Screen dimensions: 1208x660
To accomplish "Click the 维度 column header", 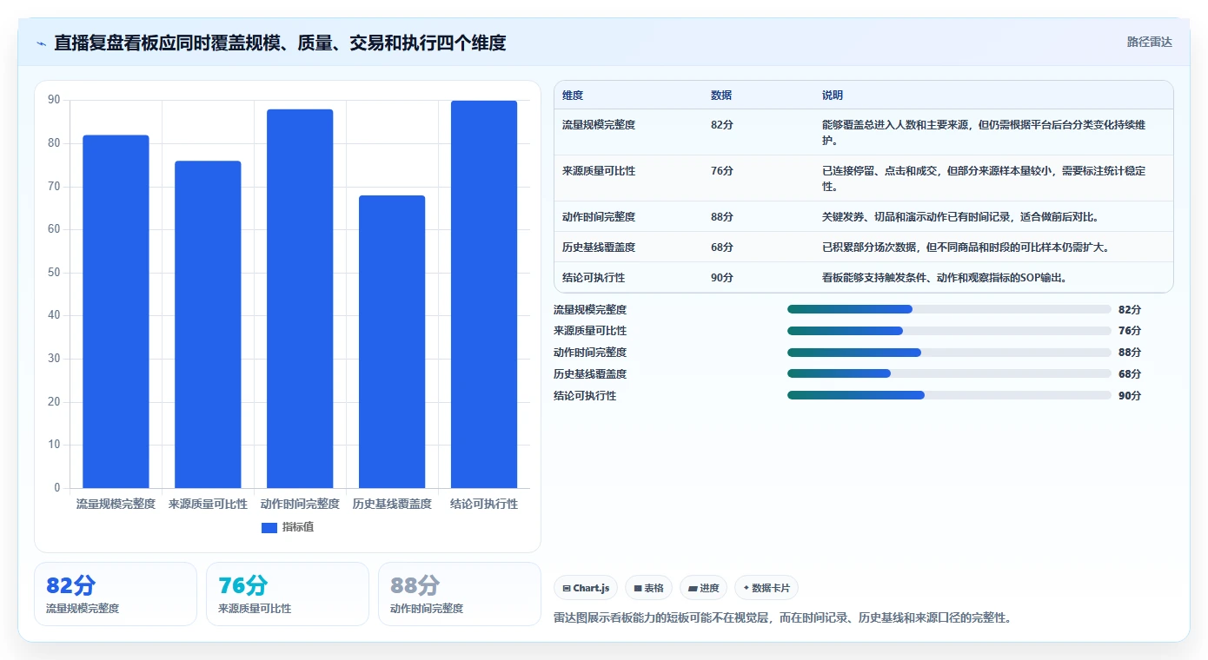I will click(573, 96).
